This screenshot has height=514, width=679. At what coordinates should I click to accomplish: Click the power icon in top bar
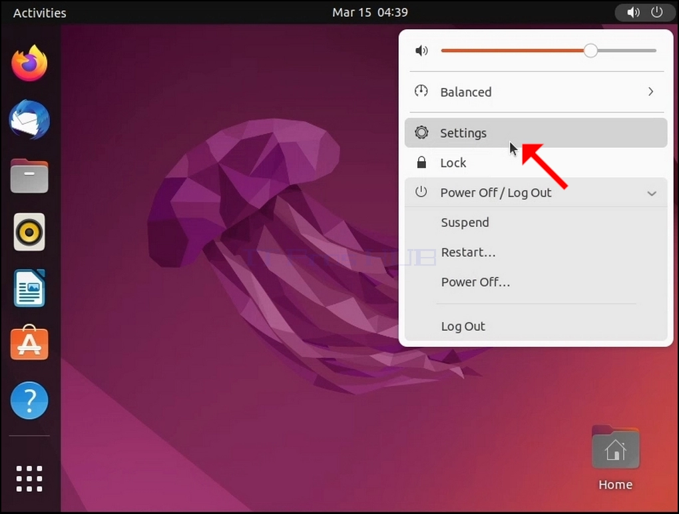[x=657, y=13]
